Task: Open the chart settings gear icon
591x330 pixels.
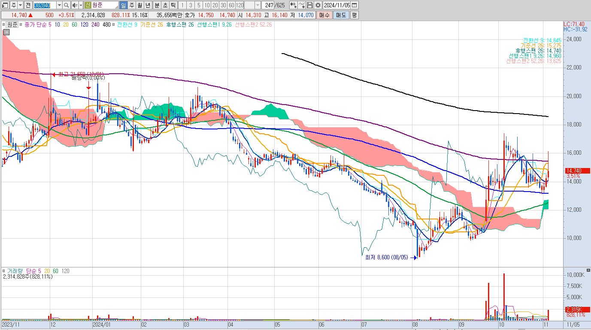Action: [318, 5]
